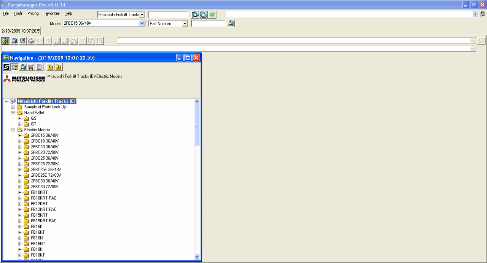Run the part number search magnifier button
The height and width of the screenshot is (263, 487).
click(x=231, y=24)
